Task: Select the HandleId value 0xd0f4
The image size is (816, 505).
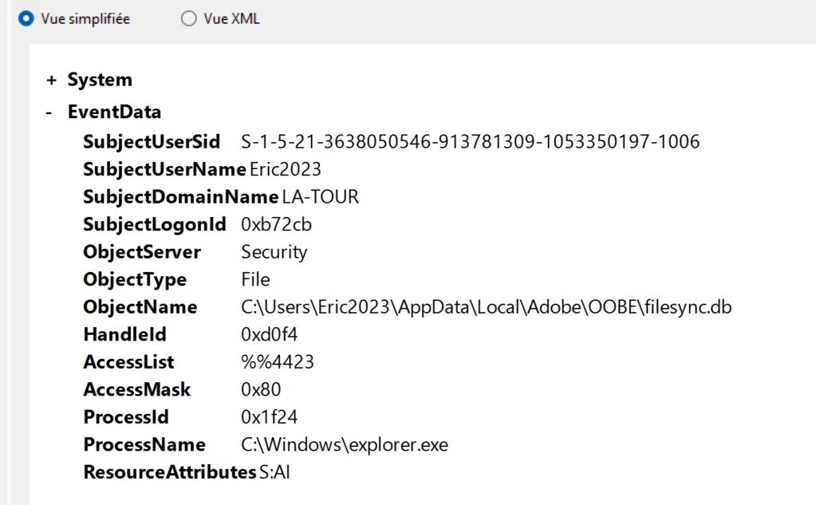Action: tap(269, 334)
